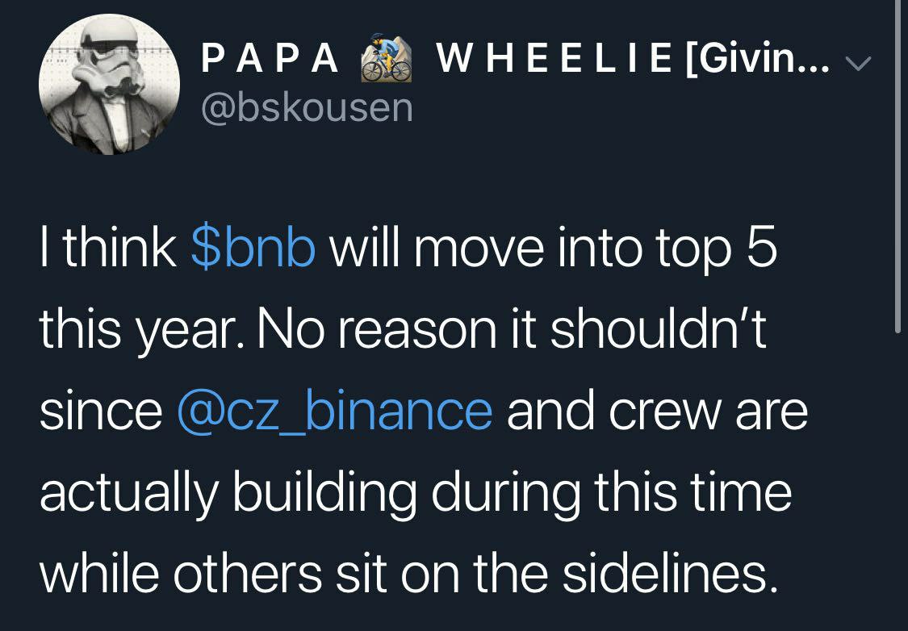Click the word "sidelines." ending the tweet
Screen dimensions: 908x631
672,573
